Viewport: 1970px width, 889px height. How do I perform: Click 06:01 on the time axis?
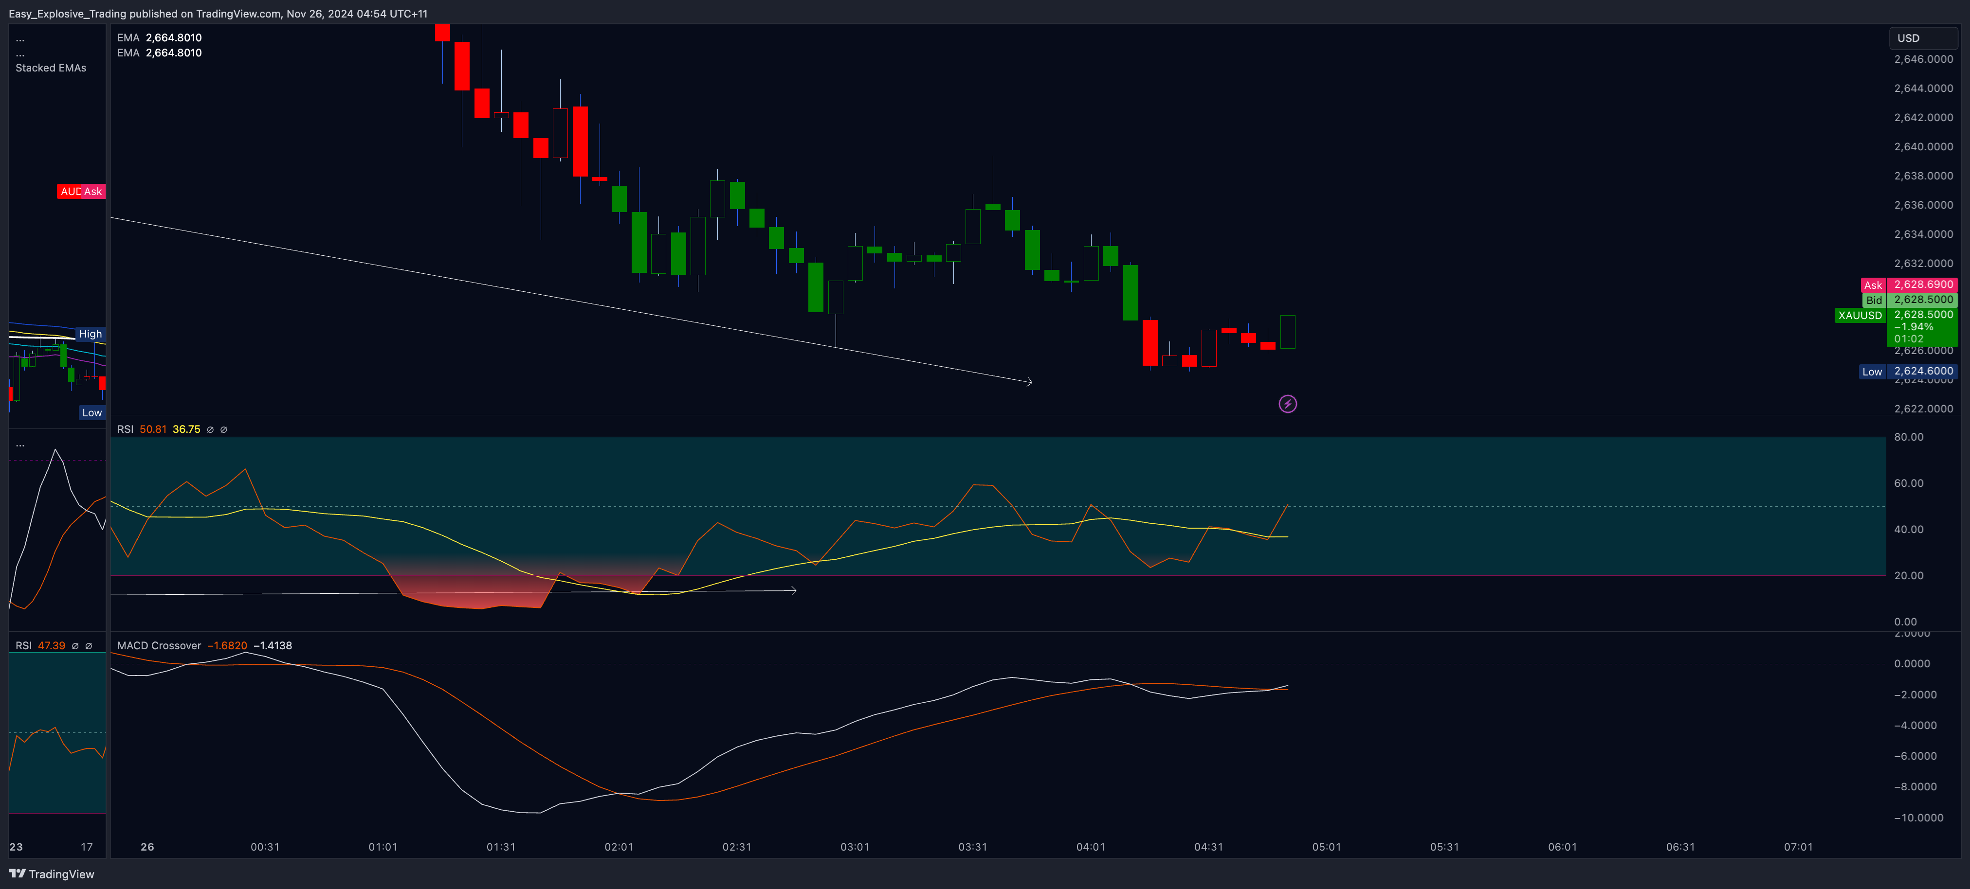(1562, 847)
